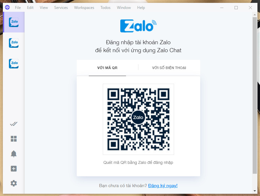Switch to VỚI SỐ ĐIỆN THOẠI tab
Screen dimensions: 260x196
click(x=169, y=68)
